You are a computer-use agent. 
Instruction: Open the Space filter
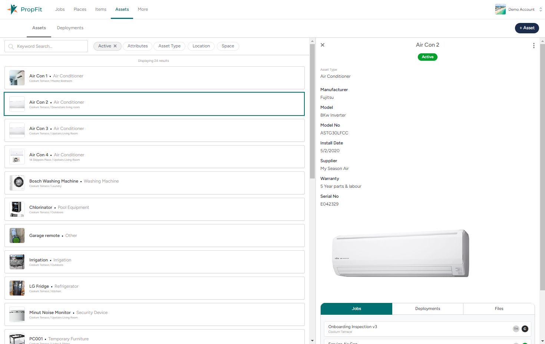tap(228, 46)
